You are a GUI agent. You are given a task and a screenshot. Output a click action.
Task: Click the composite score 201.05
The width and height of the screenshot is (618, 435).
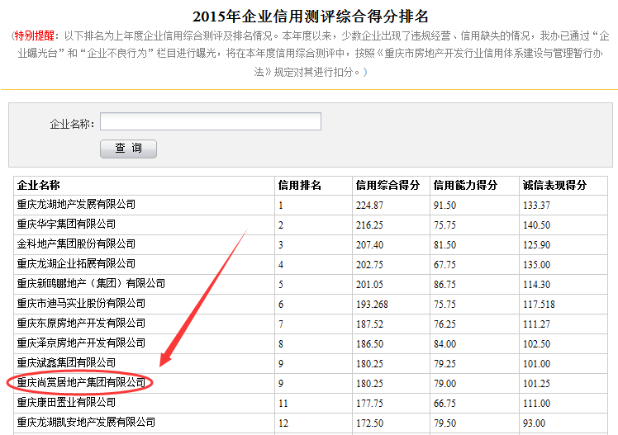pos(369,284)
